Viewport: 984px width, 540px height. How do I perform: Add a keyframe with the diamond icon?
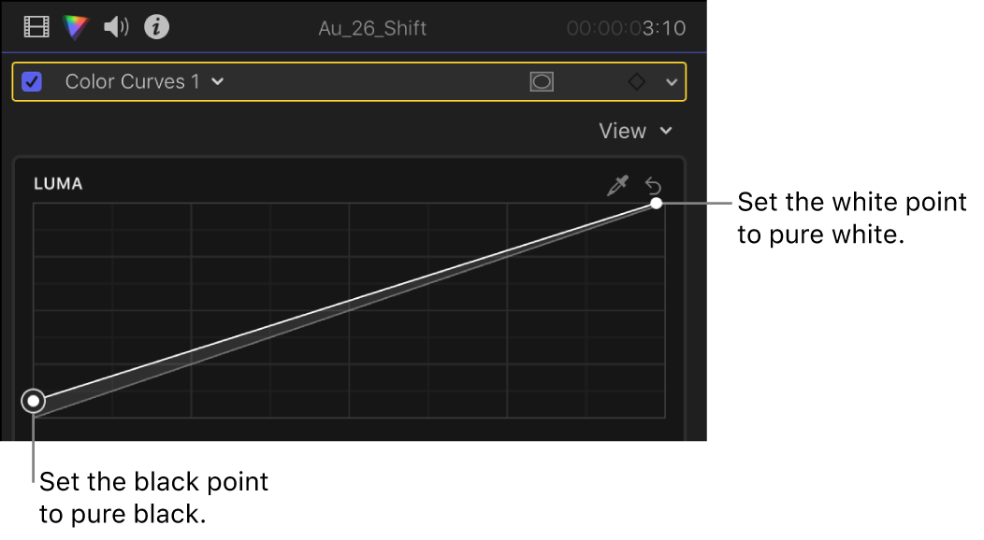(635, 81)
